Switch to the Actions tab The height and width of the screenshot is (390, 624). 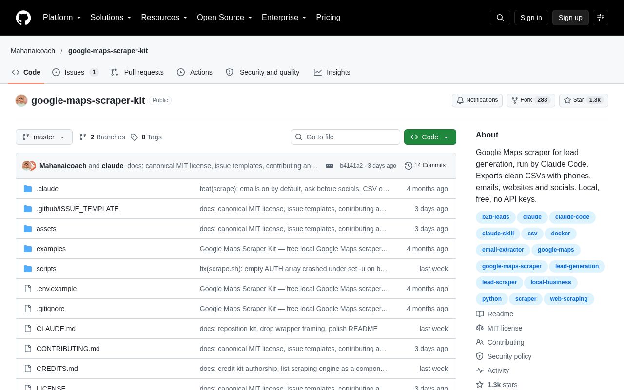tap(195, 72)
